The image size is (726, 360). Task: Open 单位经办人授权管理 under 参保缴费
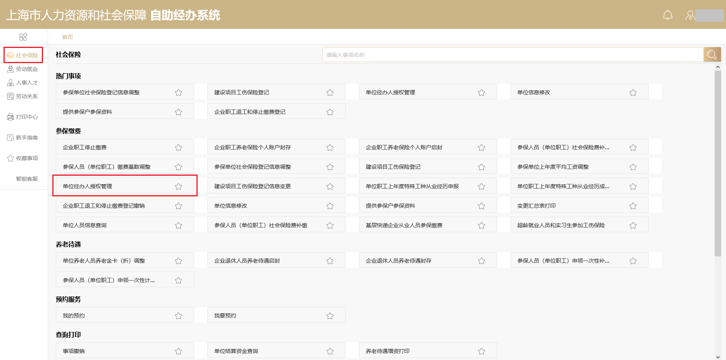(125, 186)
